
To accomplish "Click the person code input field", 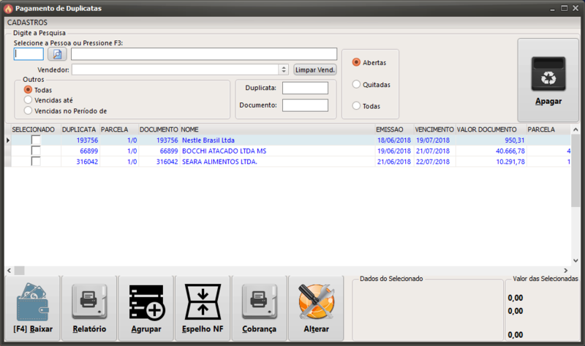I will click(x=29, y=54).
